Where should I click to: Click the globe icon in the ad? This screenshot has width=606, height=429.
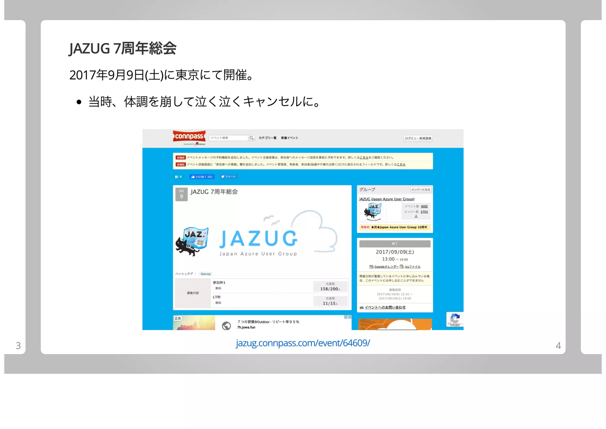coord(226,326)
